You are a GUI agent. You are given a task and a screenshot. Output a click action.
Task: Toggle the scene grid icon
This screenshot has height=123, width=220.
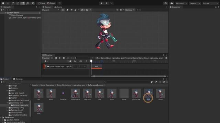(x=87, y=10)
